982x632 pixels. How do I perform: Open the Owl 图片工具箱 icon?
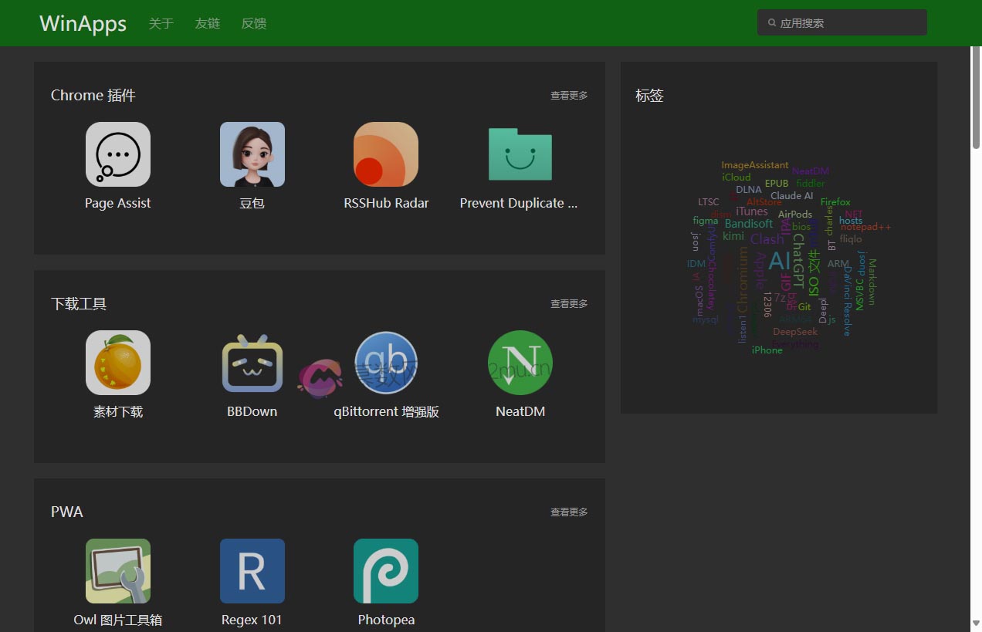(x=117, y=571)
